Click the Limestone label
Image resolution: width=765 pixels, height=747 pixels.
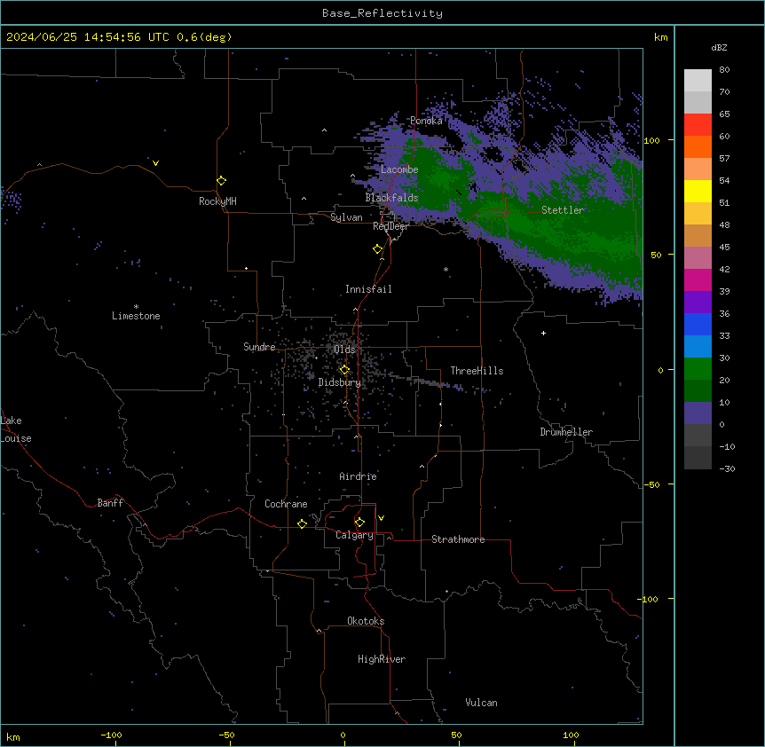(x=136, y=316)
